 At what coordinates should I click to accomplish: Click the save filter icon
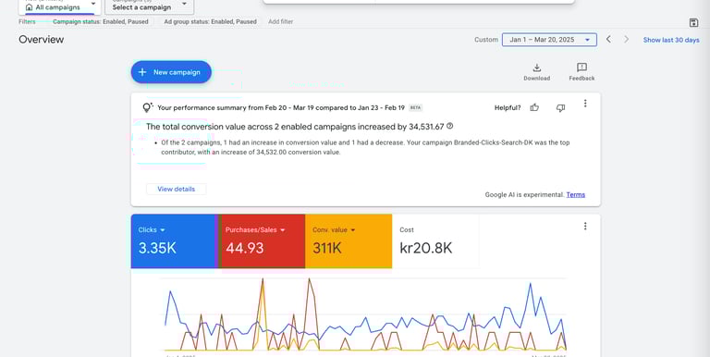(x=693, y=22)
